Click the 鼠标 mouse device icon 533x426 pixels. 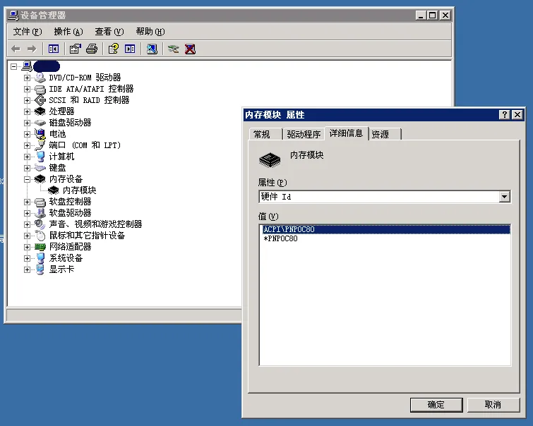(x=40, y=236)
